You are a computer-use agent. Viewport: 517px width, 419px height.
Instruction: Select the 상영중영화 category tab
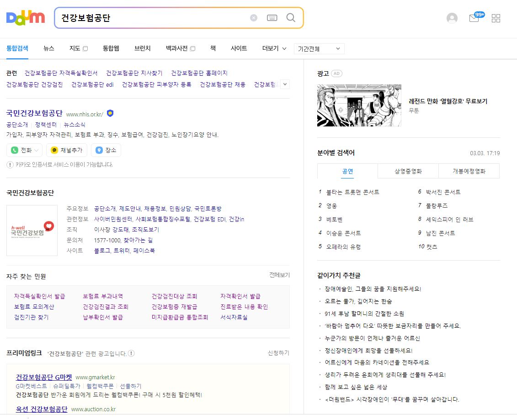[x=408, y=171]
